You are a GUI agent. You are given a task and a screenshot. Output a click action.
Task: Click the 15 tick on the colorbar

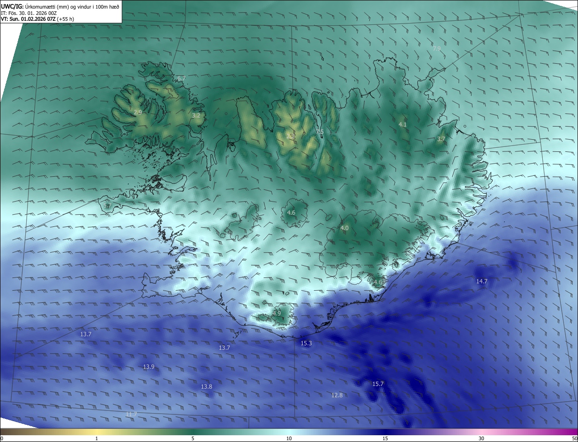(385, 438)
